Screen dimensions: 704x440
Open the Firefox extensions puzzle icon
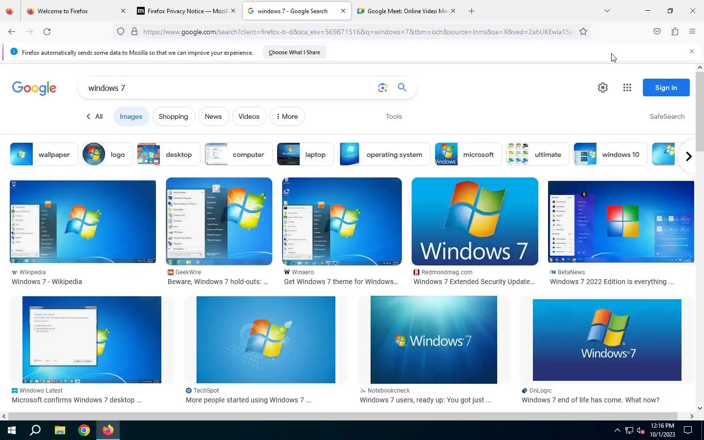(675, 32)
